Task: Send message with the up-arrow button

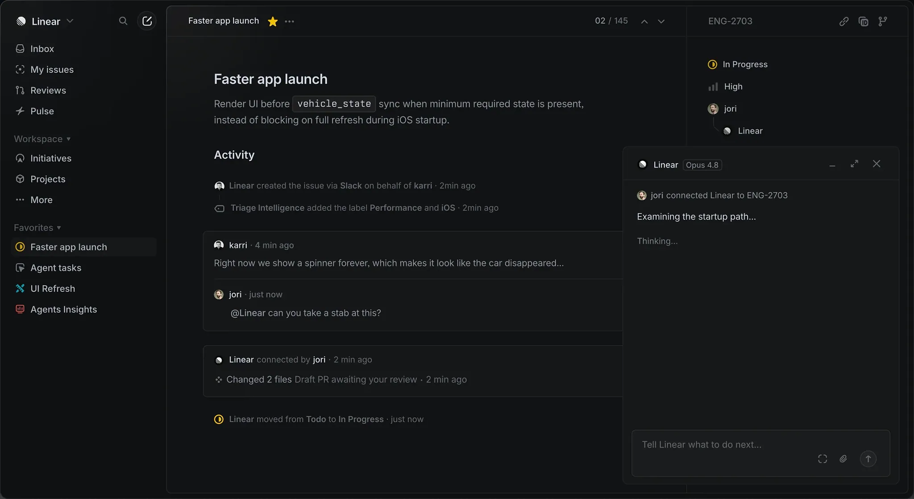Action: click(x=868, y=459)
